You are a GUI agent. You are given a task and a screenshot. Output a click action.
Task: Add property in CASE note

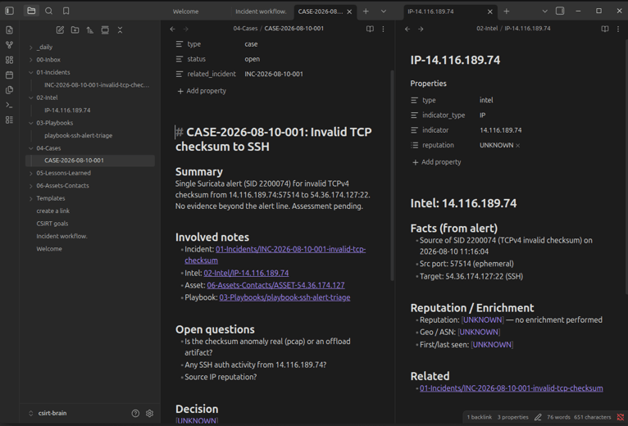tap(202, 91)
